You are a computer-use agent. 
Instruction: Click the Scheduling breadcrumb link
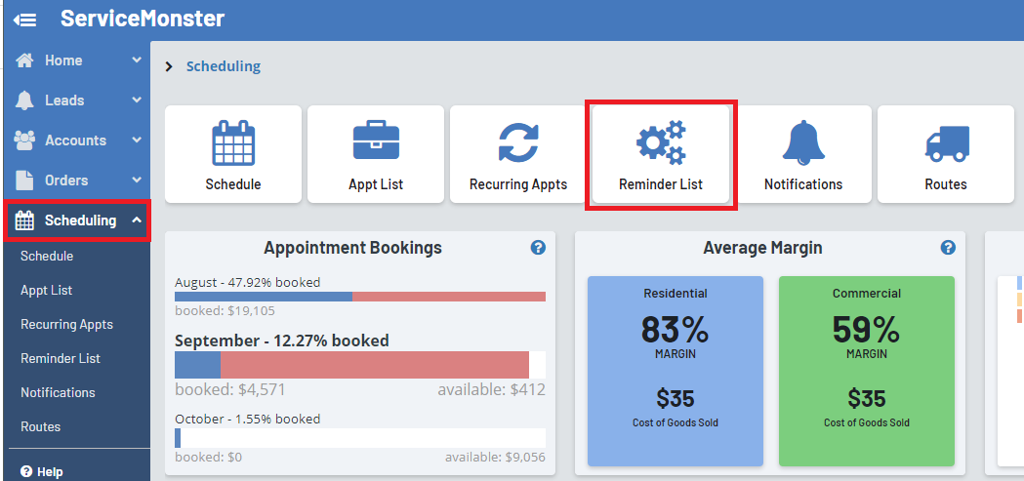(224, 66)
